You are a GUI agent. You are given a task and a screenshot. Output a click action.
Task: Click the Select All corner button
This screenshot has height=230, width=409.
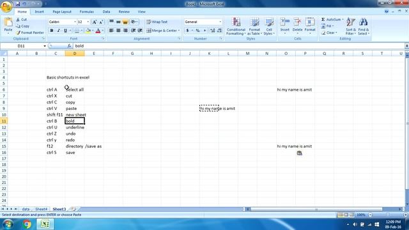pyautogui.click(x=4, y=54)
